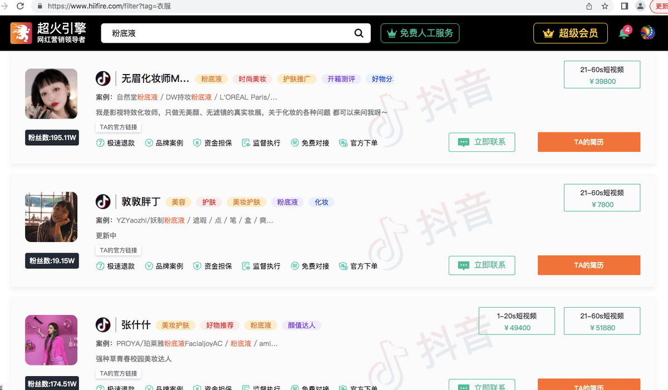This screenshot has width=668, height=390.
Task: Click Douyin icon beside 张什什
Action: 103,325
